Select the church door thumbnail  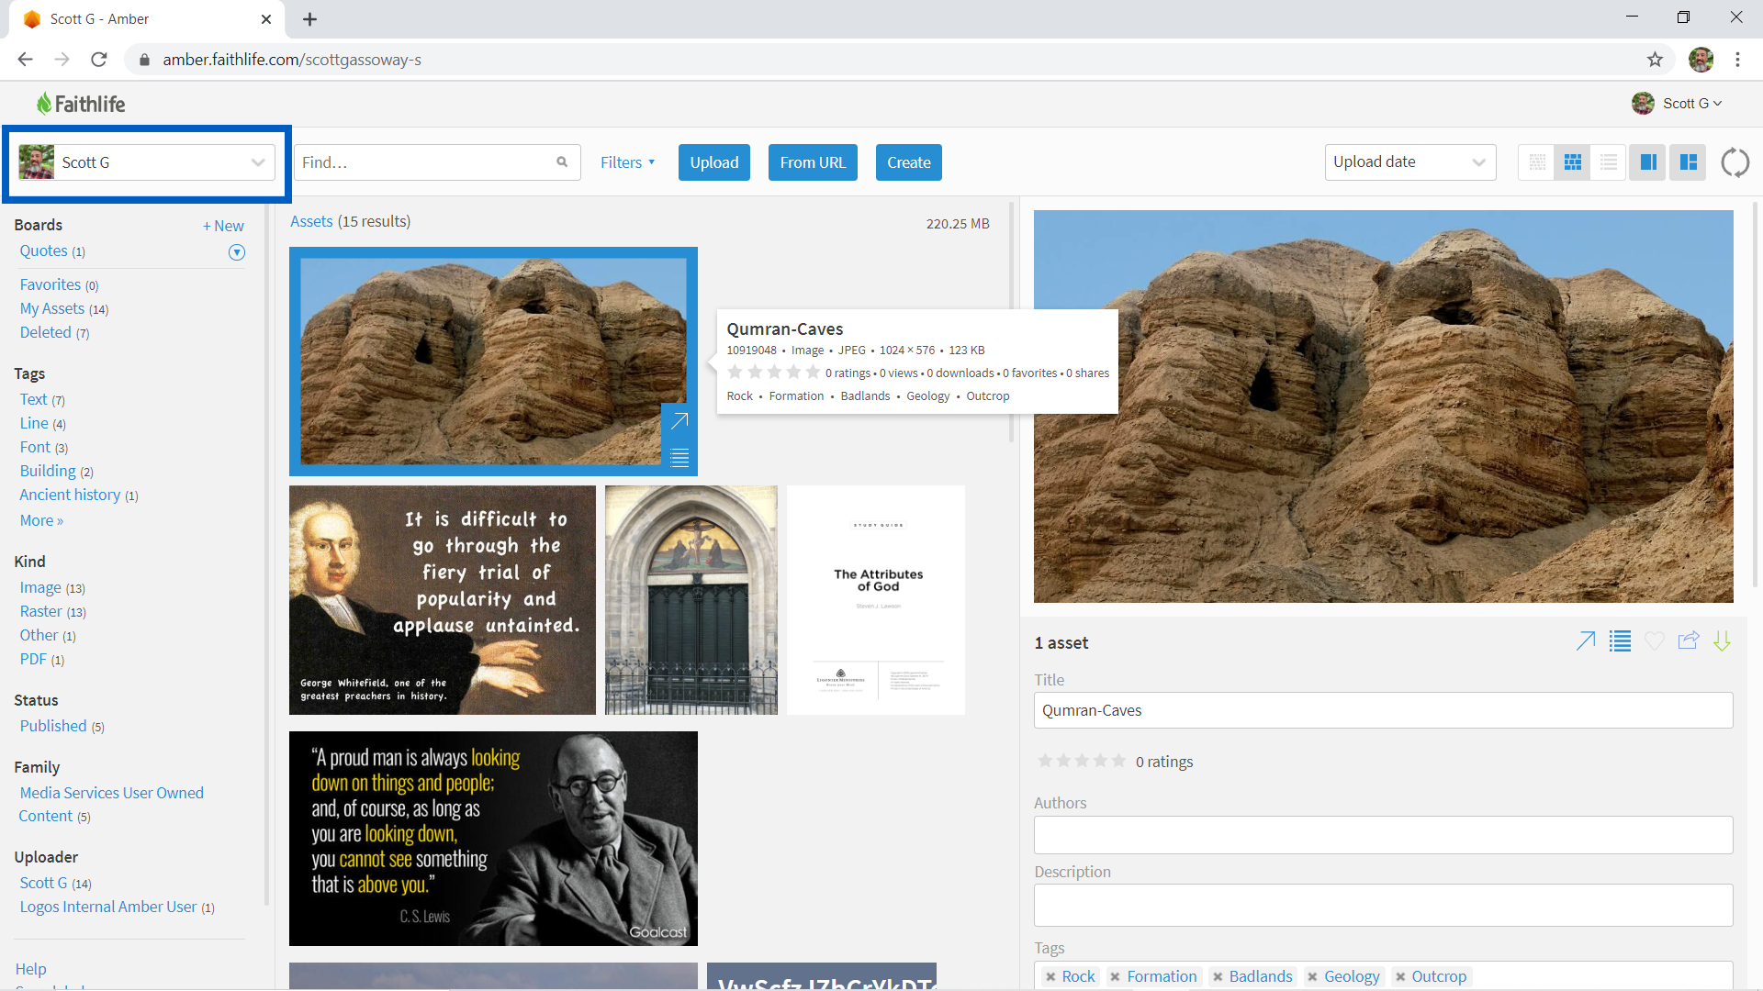pyautogui.click(x=691, y=600)
